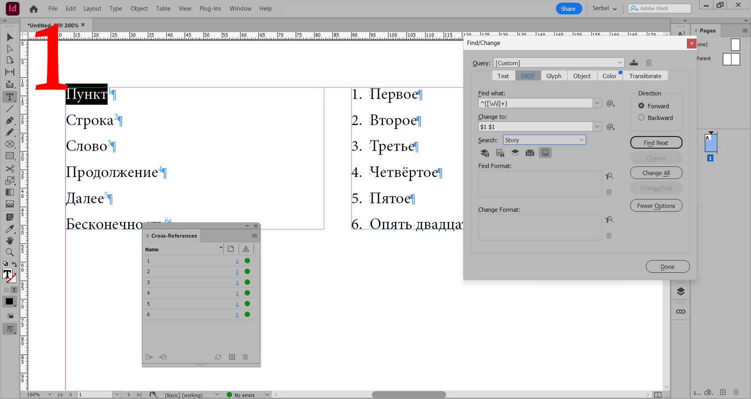Click the Zoom tool magnifier
The height and width of the screenshot is (399, 751).
tap(10, 252)
